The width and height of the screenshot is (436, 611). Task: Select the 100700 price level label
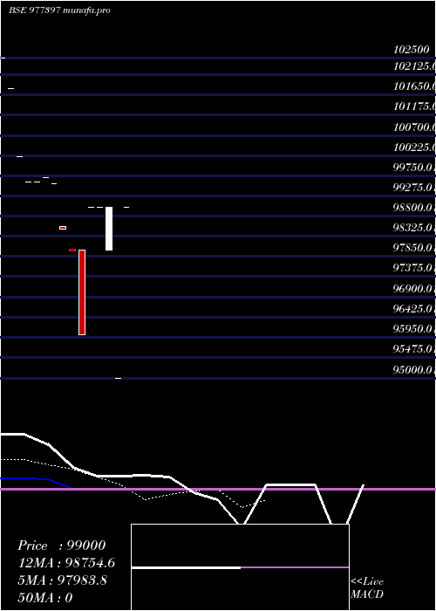[414, 127]
